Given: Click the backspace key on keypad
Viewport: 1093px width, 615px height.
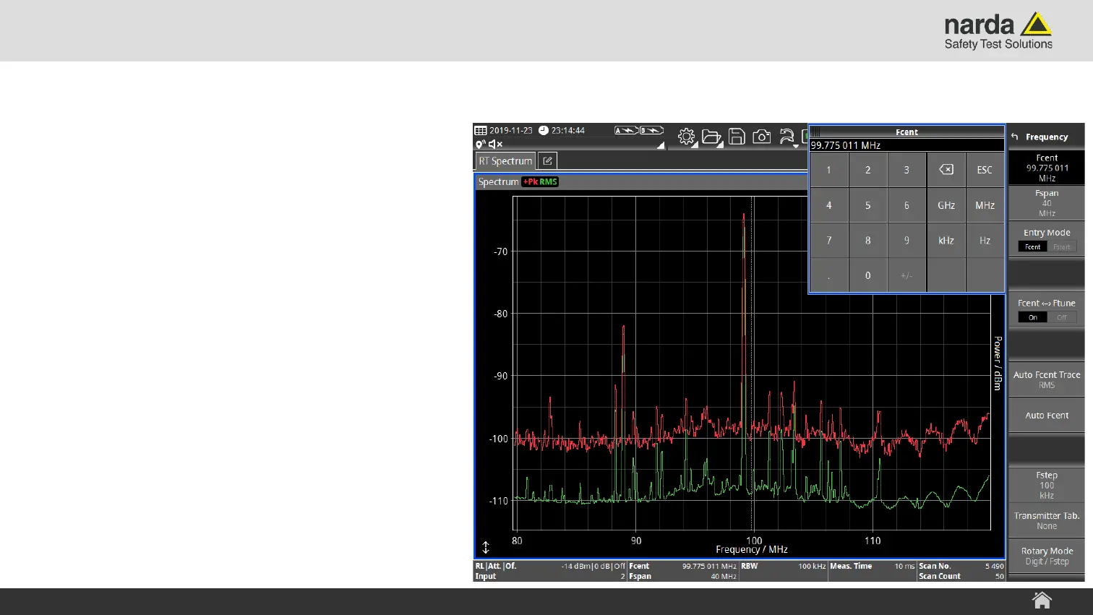Looking at the screenshot, I should tap(946, 170).
